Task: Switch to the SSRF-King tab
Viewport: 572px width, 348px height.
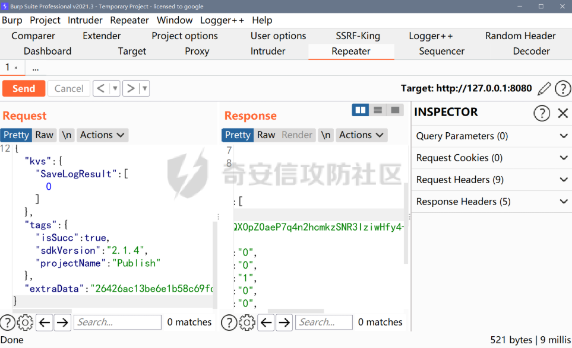Action: point(358,36)
